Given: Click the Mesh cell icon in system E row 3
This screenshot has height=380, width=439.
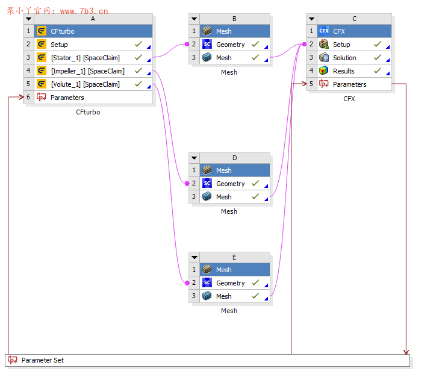Looking at the screenshot, I should coord(207,296).
